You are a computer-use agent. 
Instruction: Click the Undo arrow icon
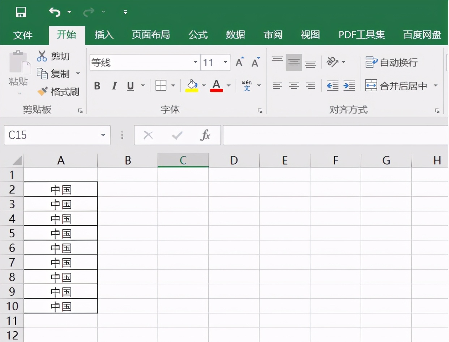point(55,12)
